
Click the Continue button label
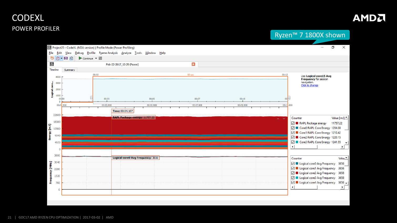(x=88, y=59)
